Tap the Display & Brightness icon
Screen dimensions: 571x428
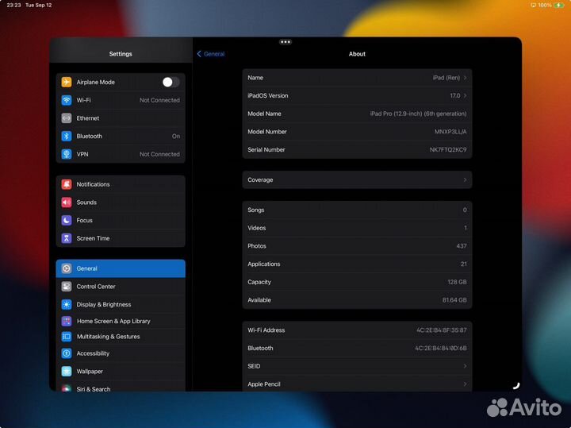coord(67,304)
